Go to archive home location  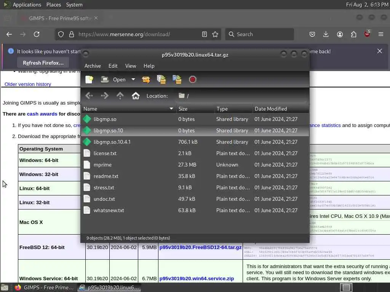[x=136, y=96]
